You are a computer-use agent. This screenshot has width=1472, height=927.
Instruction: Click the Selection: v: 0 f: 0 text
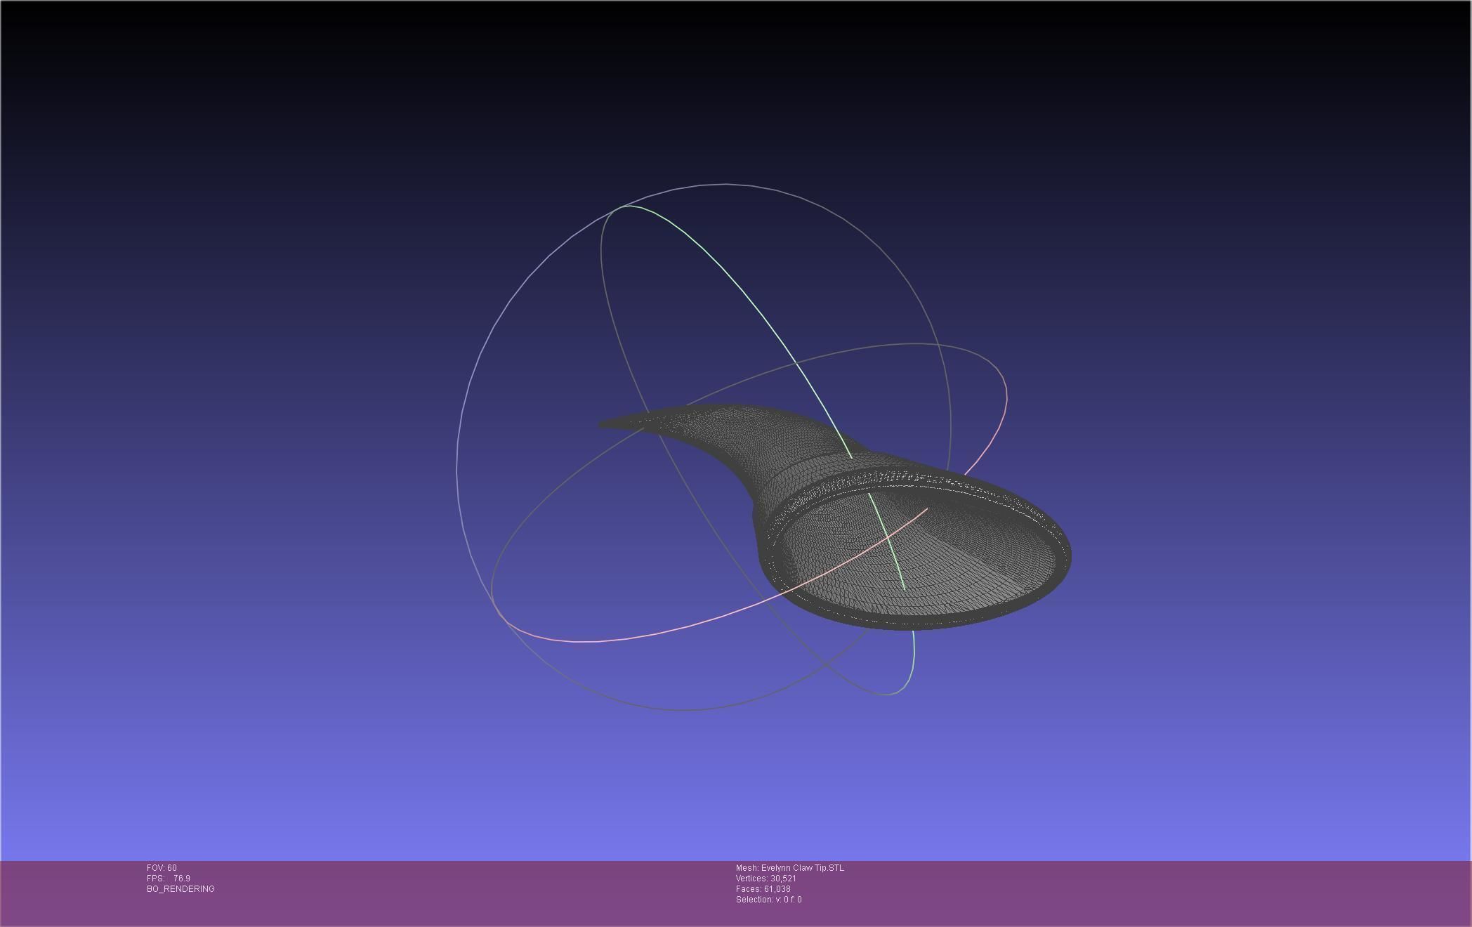point(768,900)
